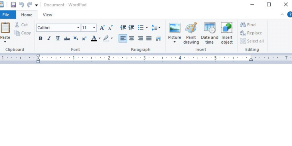Viewport: 292px width, 146px height.
Task: Apply the text highlight color marker
Action: [106, 38]
